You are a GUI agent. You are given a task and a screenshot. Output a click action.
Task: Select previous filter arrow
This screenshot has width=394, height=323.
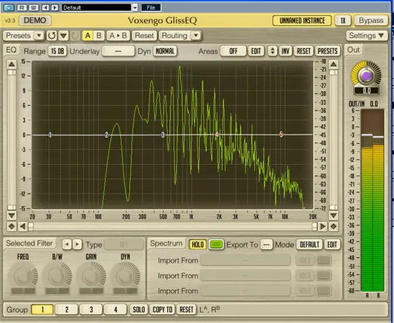pyautogui.click(x=67, y=244)
